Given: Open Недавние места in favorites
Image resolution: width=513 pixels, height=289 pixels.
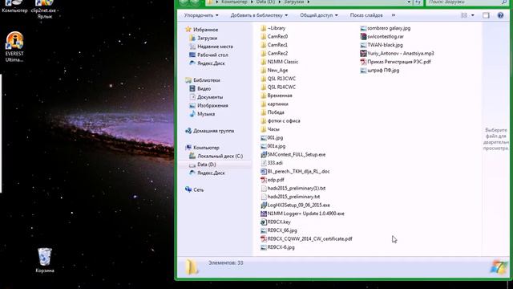Looking at the screenshot, I should (x=211, y=47).
